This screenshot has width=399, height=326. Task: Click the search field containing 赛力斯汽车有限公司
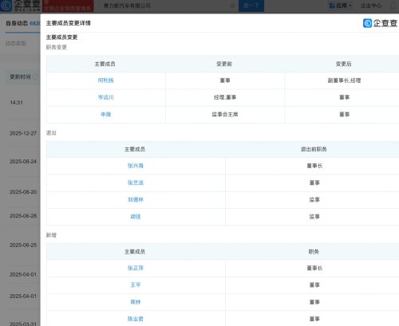(x=167, y=6)
